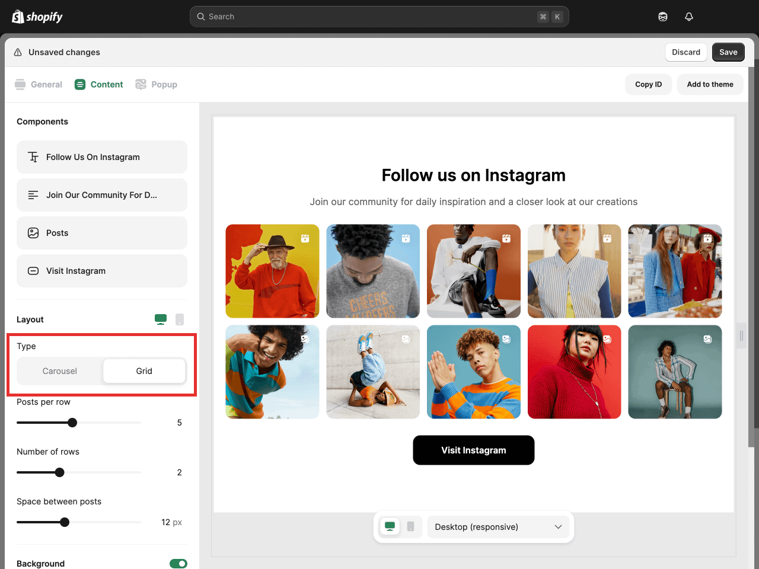Click the button icon on the Visit Instagram component

click(33, 271)
